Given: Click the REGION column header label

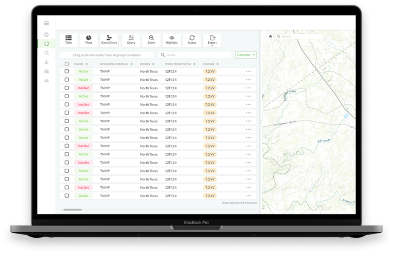Looking at the screenshot, I should [145, 64].
